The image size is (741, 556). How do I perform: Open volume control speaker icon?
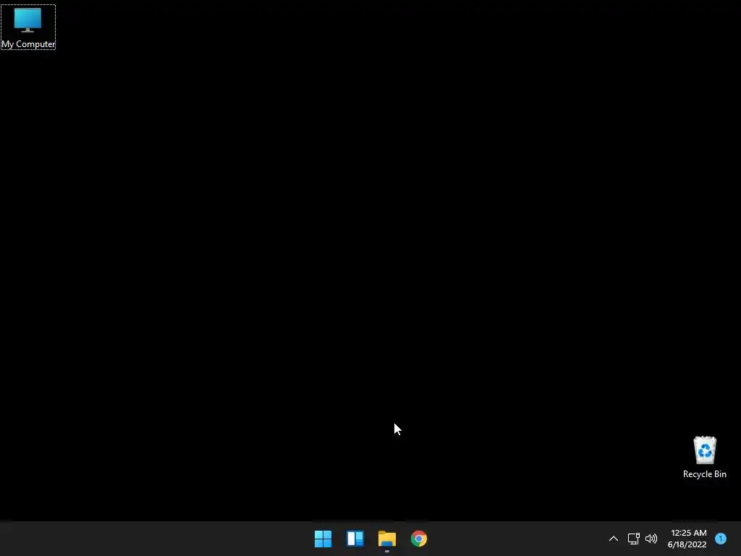coord(651,539)
